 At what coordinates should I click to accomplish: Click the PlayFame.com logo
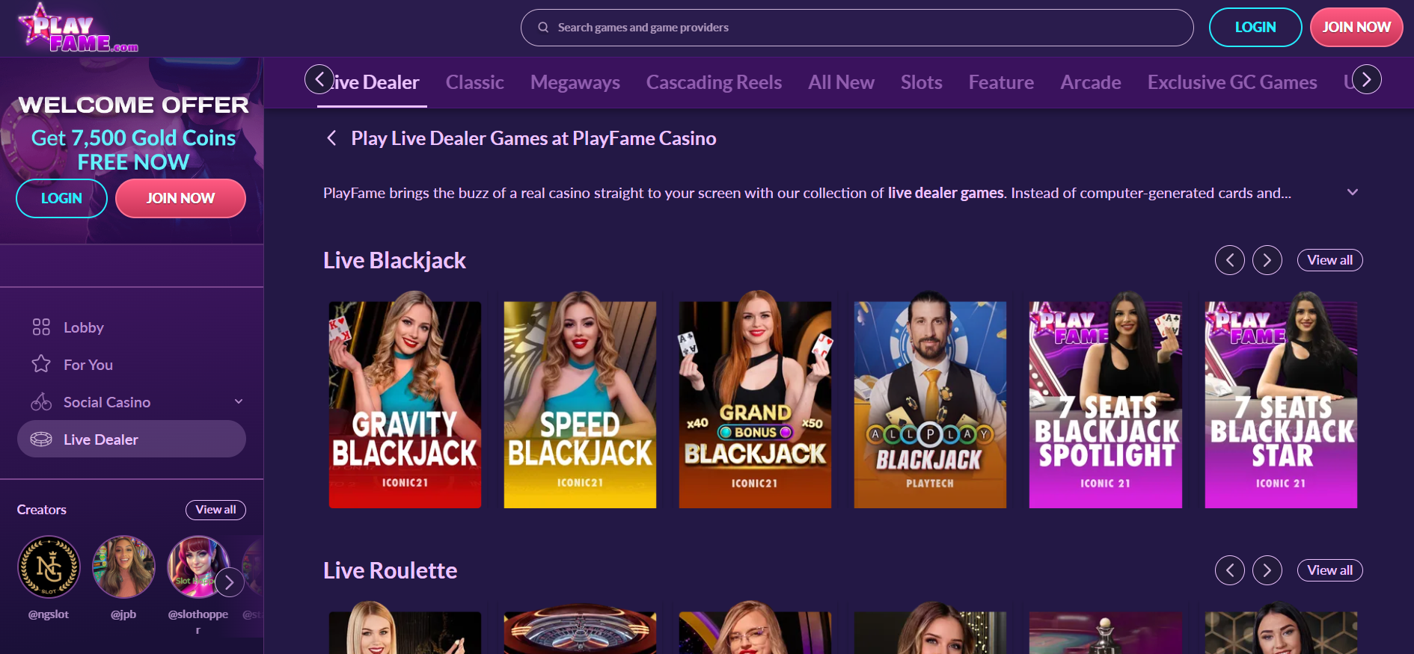pos(79,28)
